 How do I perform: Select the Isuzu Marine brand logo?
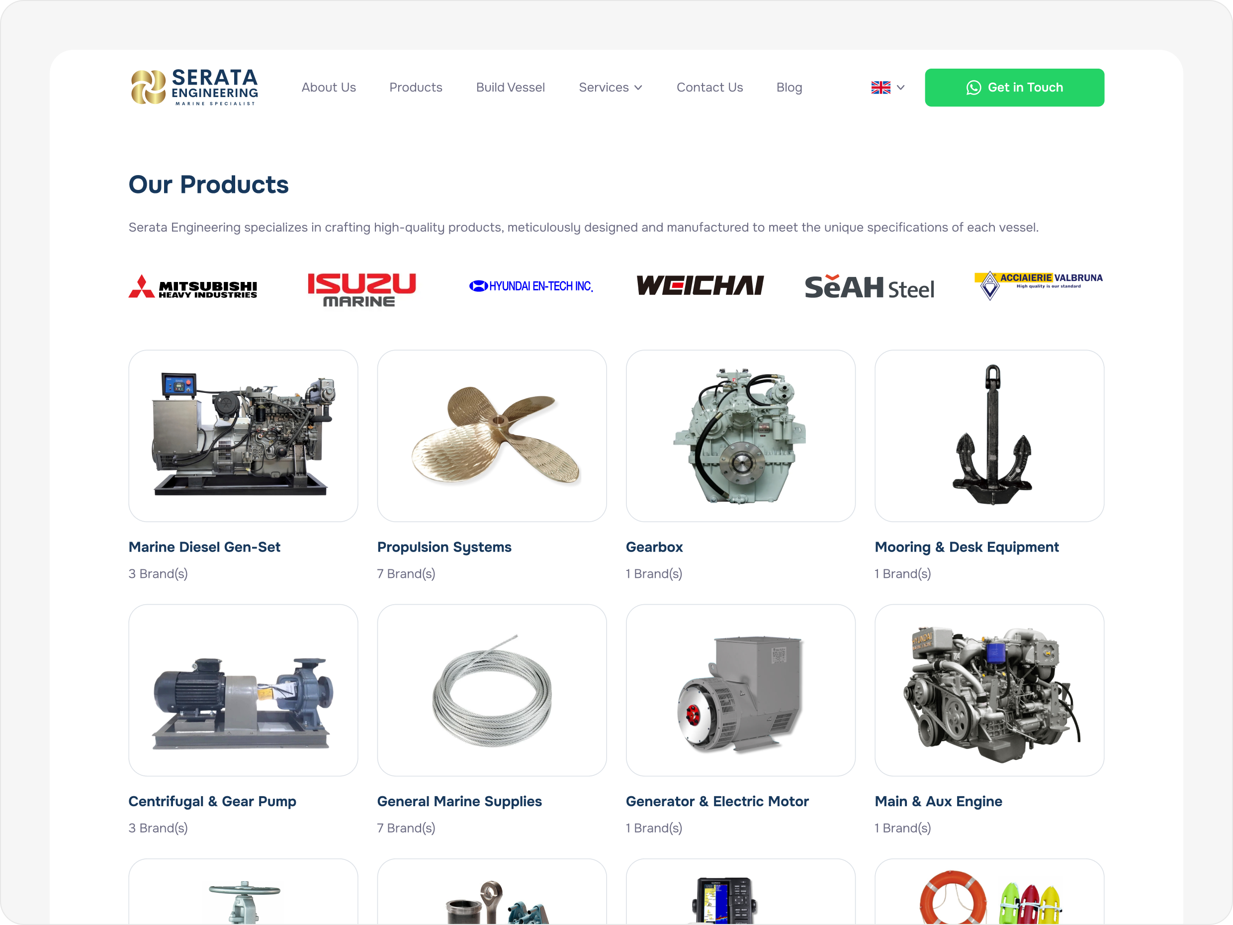(362, 289)
